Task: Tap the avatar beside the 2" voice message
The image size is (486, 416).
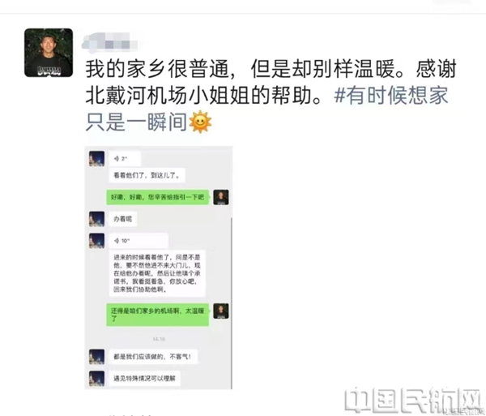Action: [96, 158]
